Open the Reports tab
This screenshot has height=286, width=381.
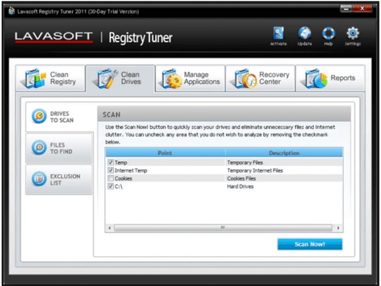[330, 78]
